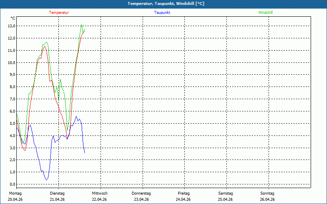The width and height of the screenshot is (327, 204).
Task: Click the 0,0 y-axis value
Action: tap(12, 184)
